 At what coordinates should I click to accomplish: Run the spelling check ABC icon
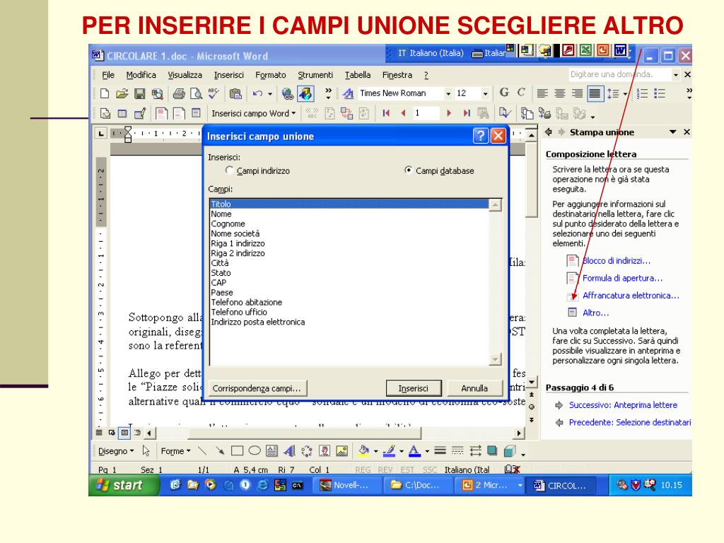[214, 94]
